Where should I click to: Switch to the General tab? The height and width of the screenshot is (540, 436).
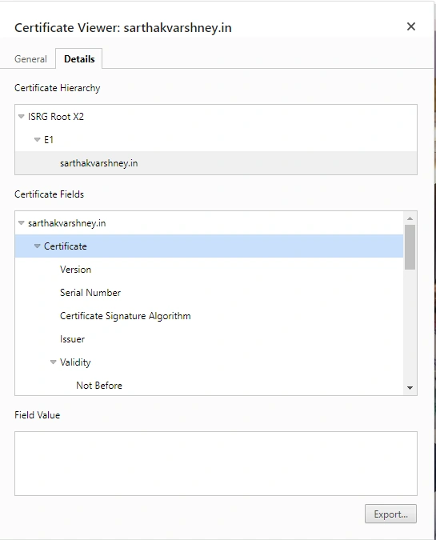[x=30, y=59]
